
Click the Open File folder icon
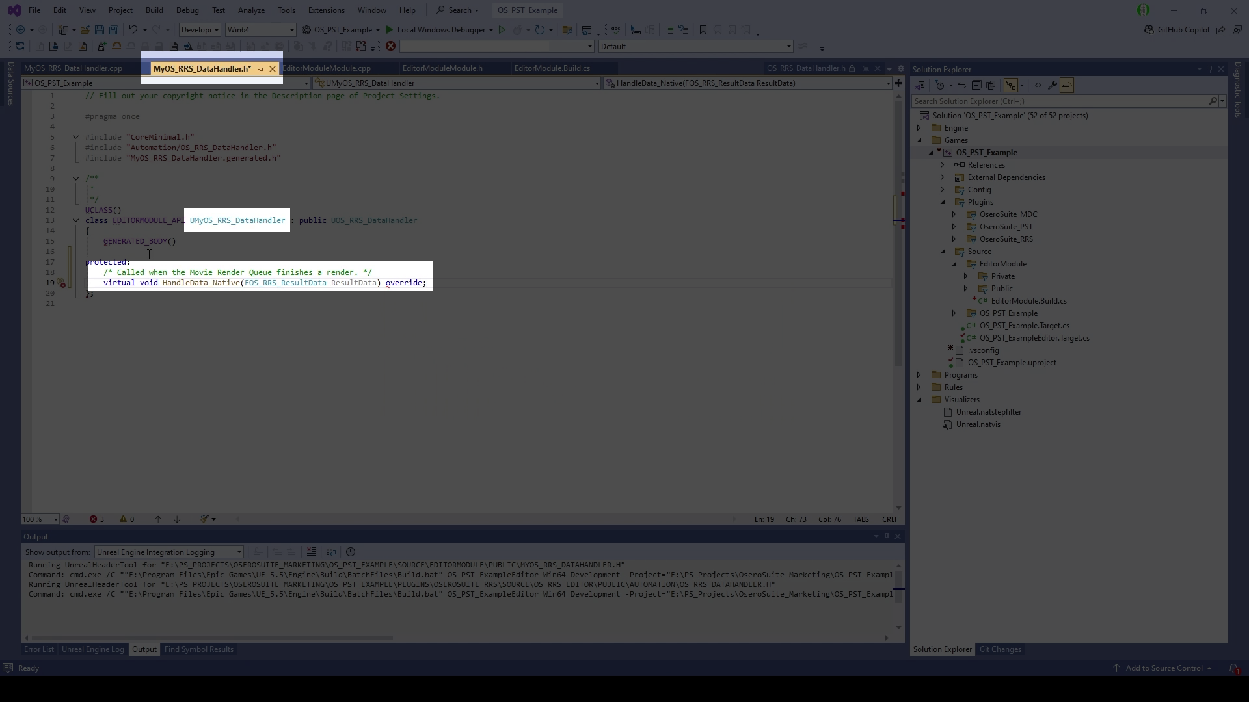85,30
